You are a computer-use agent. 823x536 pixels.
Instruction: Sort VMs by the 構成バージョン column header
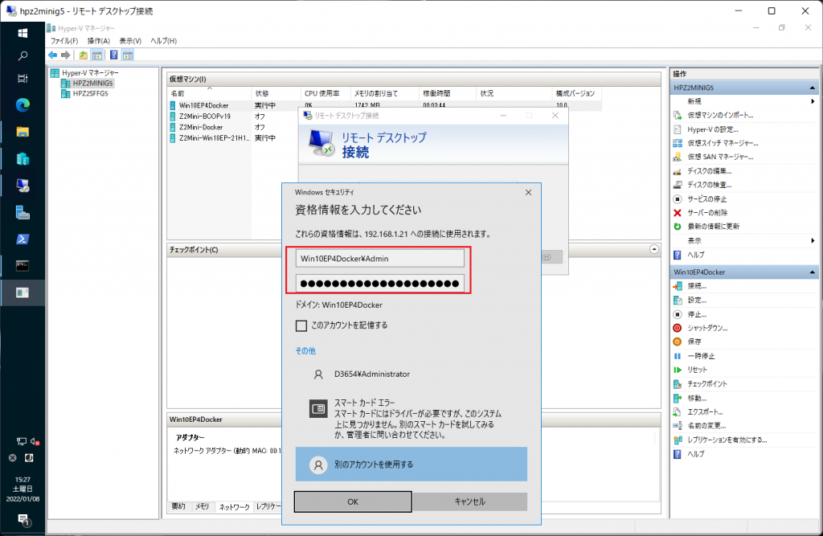[577, 93]
